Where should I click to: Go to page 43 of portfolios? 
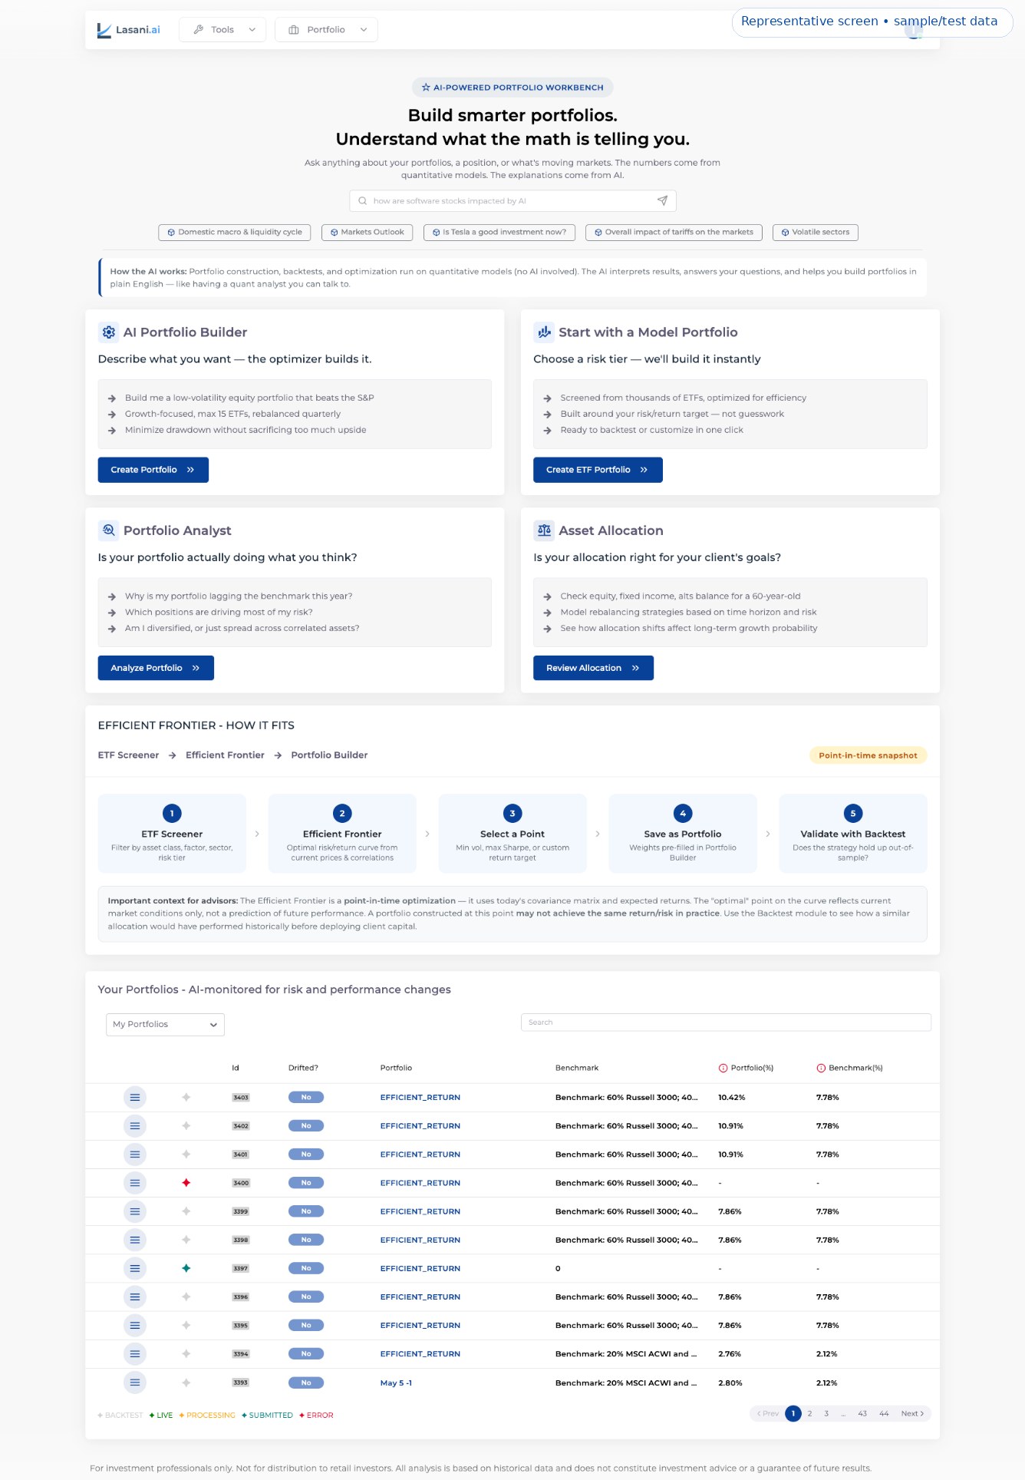(x=862, y=1413)
